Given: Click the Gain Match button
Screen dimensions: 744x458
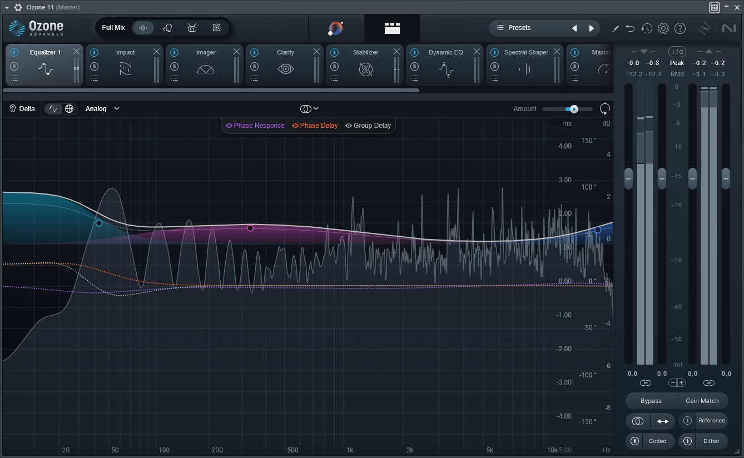Looking at the screenshot, I should [702, 401].
